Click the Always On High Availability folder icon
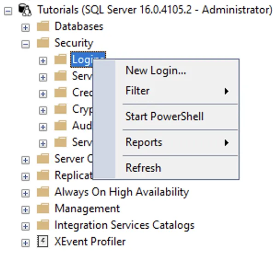This screenshot has width=279, height=255. 43,192
